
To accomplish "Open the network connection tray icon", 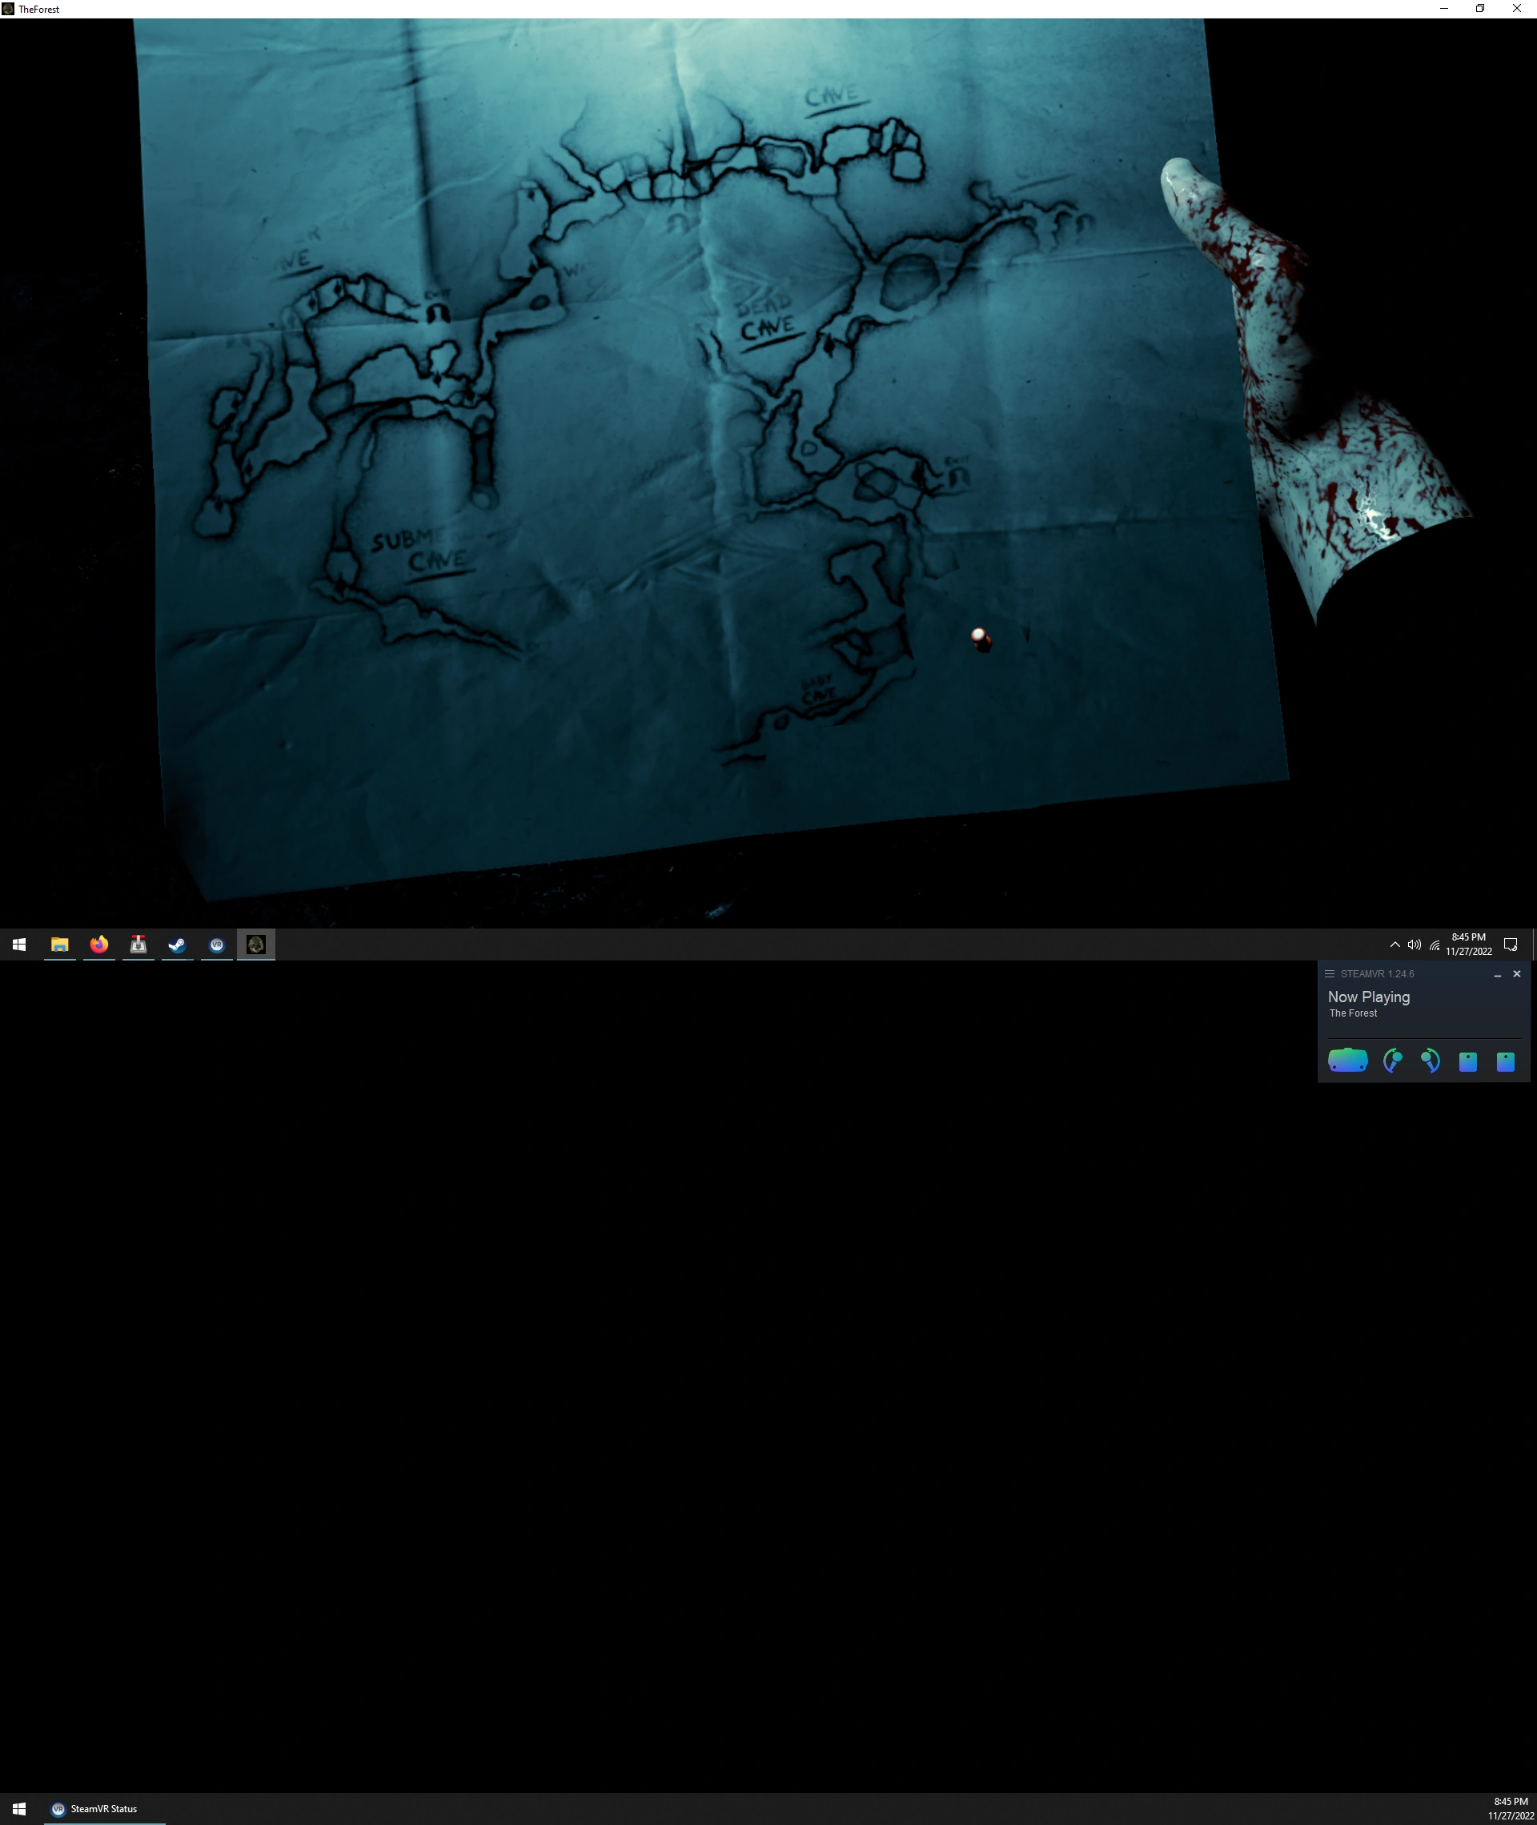I will click(x=1435, y=945).
